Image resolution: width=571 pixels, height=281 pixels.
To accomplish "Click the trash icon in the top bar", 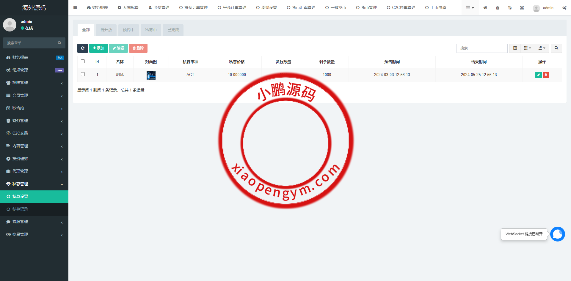I will (x=497, y=8).
